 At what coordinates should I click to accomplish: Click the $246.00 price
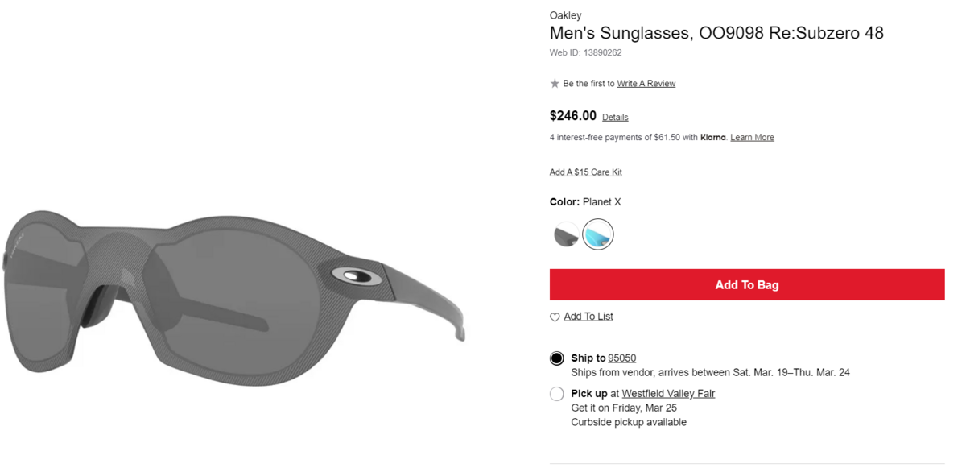[x=573, y=116]
